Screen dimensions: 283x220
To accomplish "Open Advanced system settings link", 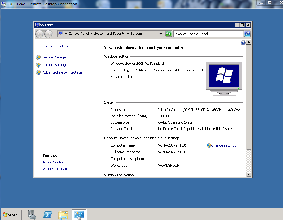I will (x=62, y=72).
